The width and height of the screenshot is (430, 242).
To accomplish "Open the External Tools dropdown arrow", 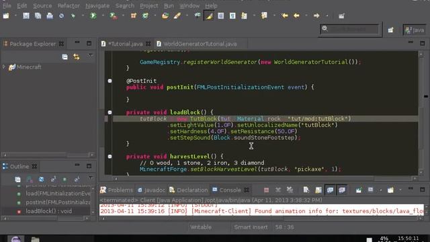I will pos(123,16).
